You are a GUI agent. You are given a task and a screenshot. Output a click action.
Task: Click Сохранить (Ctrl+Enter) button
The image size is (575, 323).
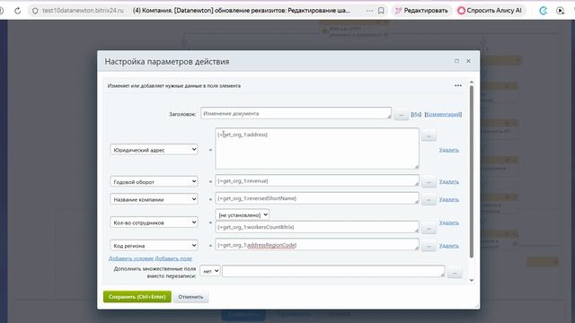137,297
